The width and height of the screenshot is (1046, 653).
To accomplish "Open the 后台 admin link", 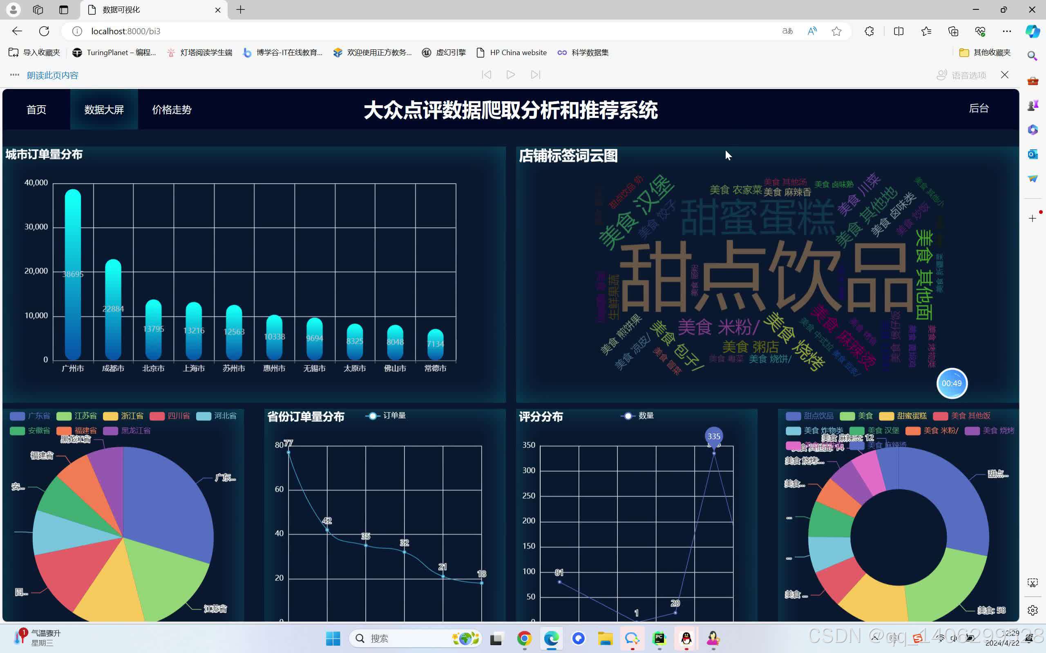I will (979, 109).
